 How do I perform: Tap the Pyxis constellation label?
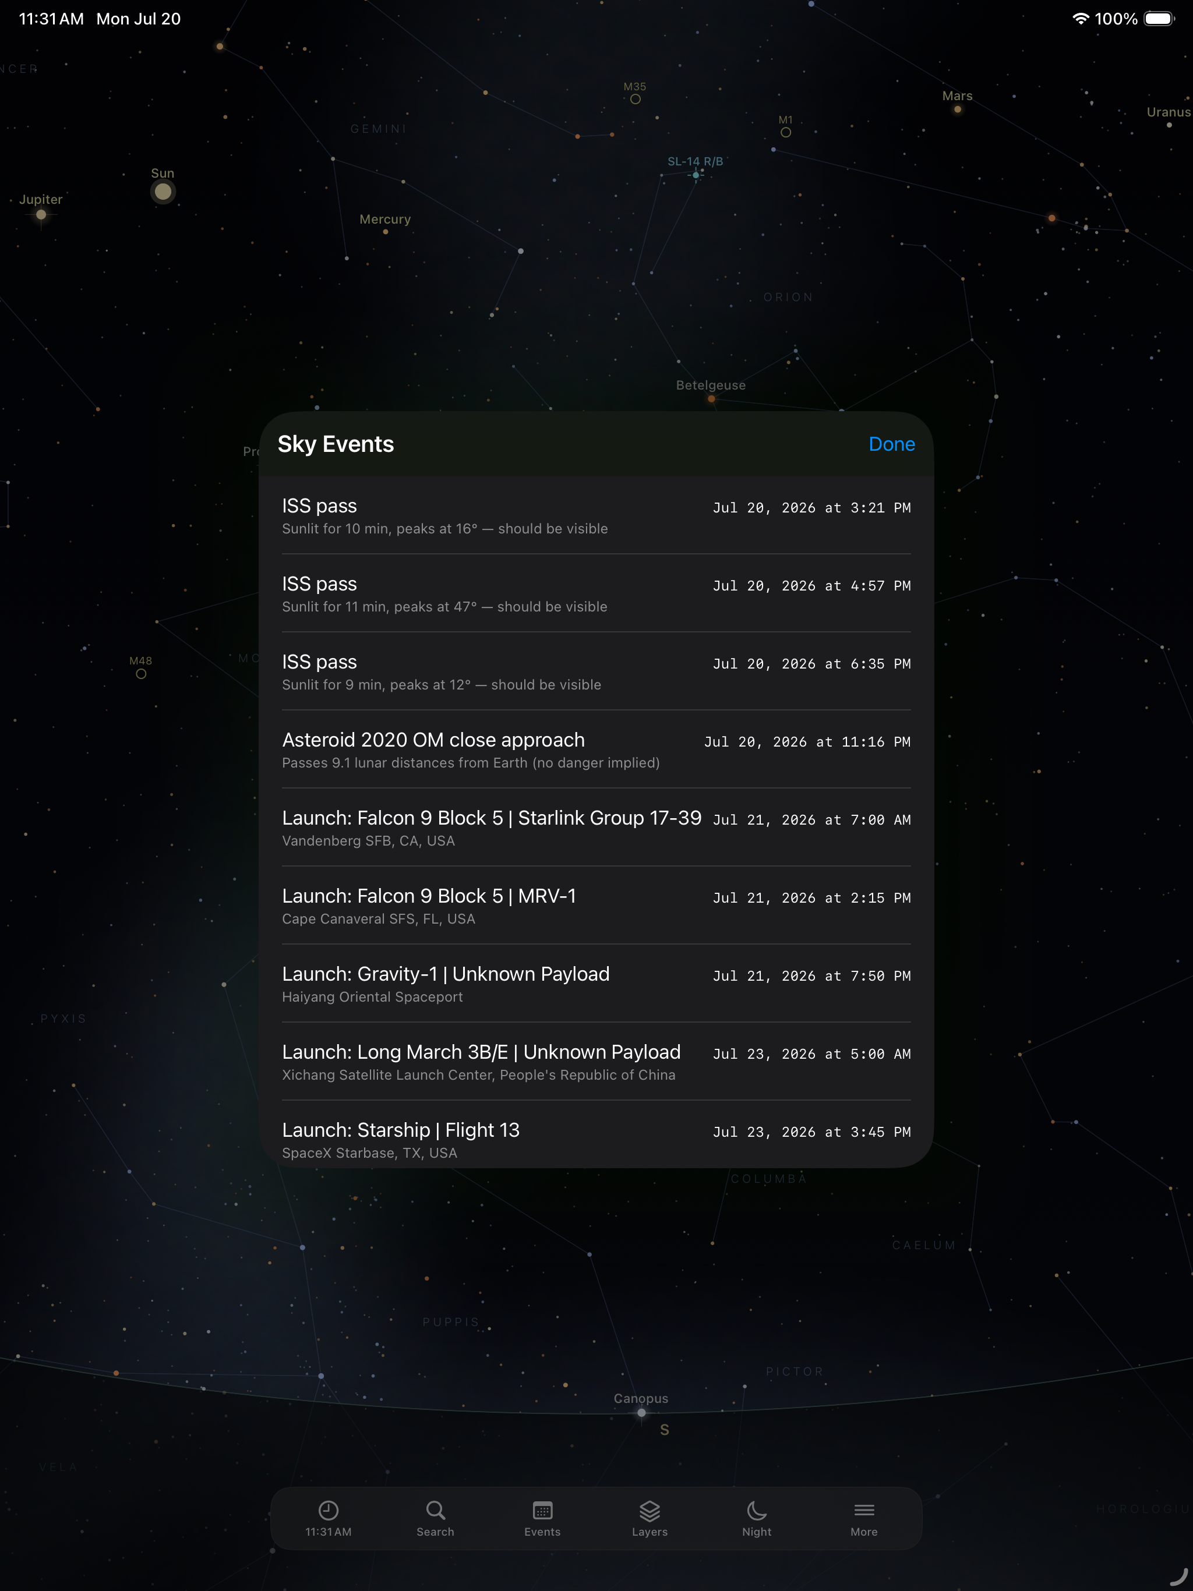63,1019
